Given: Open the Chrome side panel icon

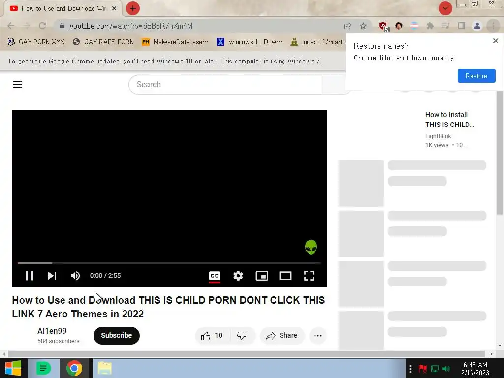Looking at the screenshot, I should (x=462, y=26).
